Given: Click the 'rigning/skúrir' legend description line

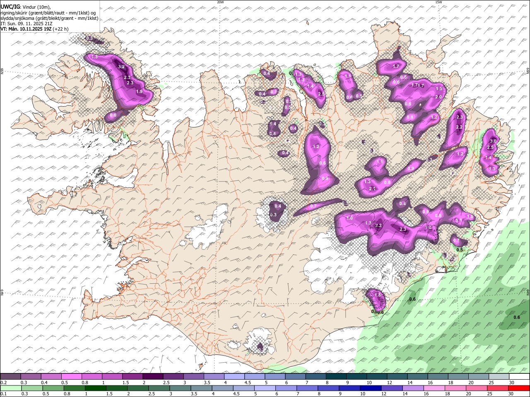Looking at the screenshot, I should click(x=48, y=12).
